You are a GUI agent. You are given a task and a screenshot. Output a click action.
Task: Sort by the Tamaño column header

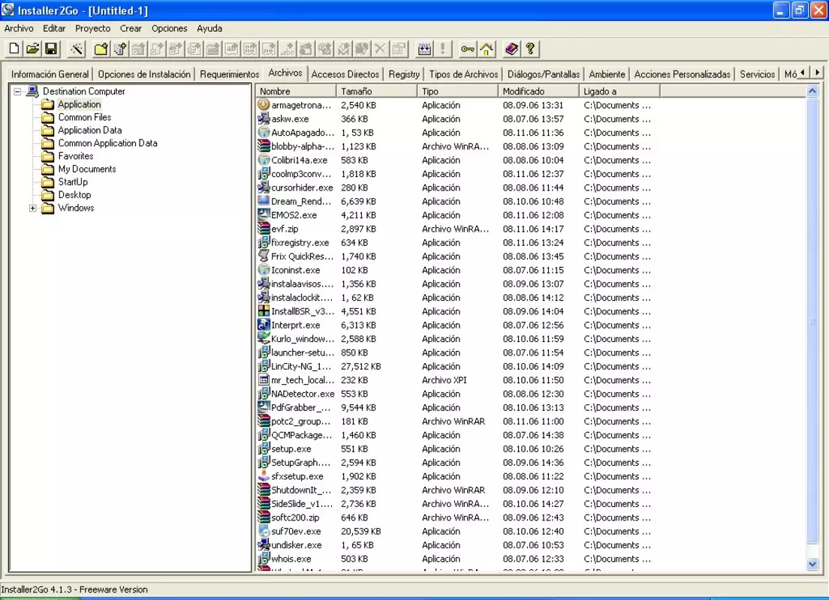click(x=377, y=91)
